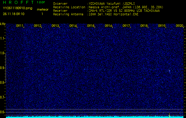Select the 0.7 kHz axis label
The height and width of the screenshot is (118, 186).
tap(3, 97)
